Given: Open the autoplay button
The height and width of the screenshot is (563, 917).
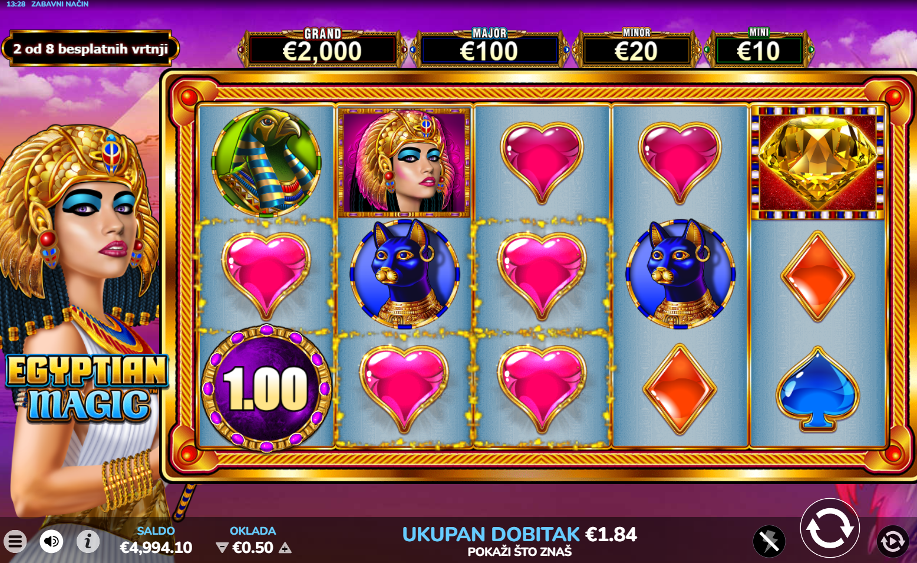Looking at the screenshot, I should 893,541.
